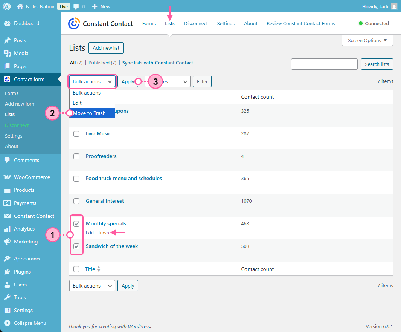Viewport: 401px width, 332px height.
Task: Click the Add new list button
Action: point(106,48)
